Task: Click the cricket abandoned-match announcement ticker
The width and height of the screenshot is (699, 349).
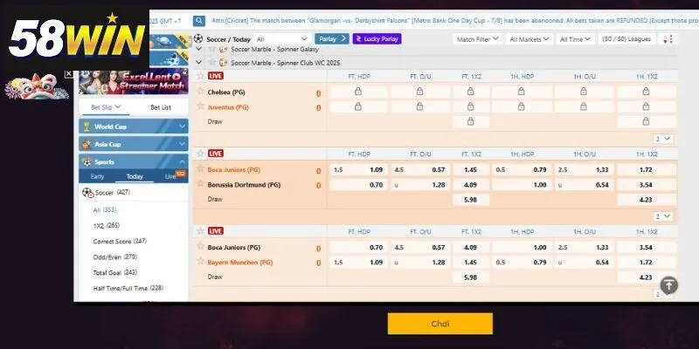Action: 454,20
